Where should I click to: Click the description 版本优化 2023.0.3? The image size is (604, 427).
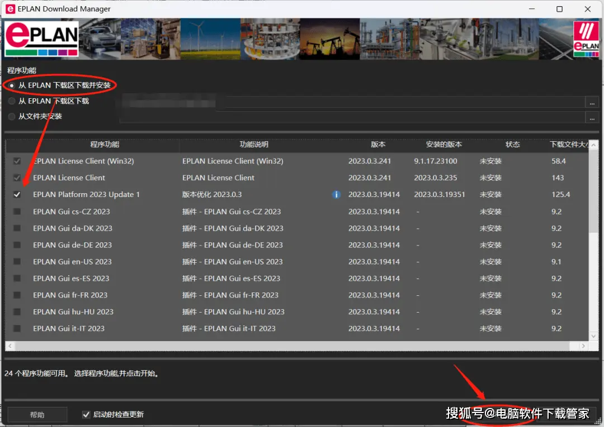click(x=212, y=194)
